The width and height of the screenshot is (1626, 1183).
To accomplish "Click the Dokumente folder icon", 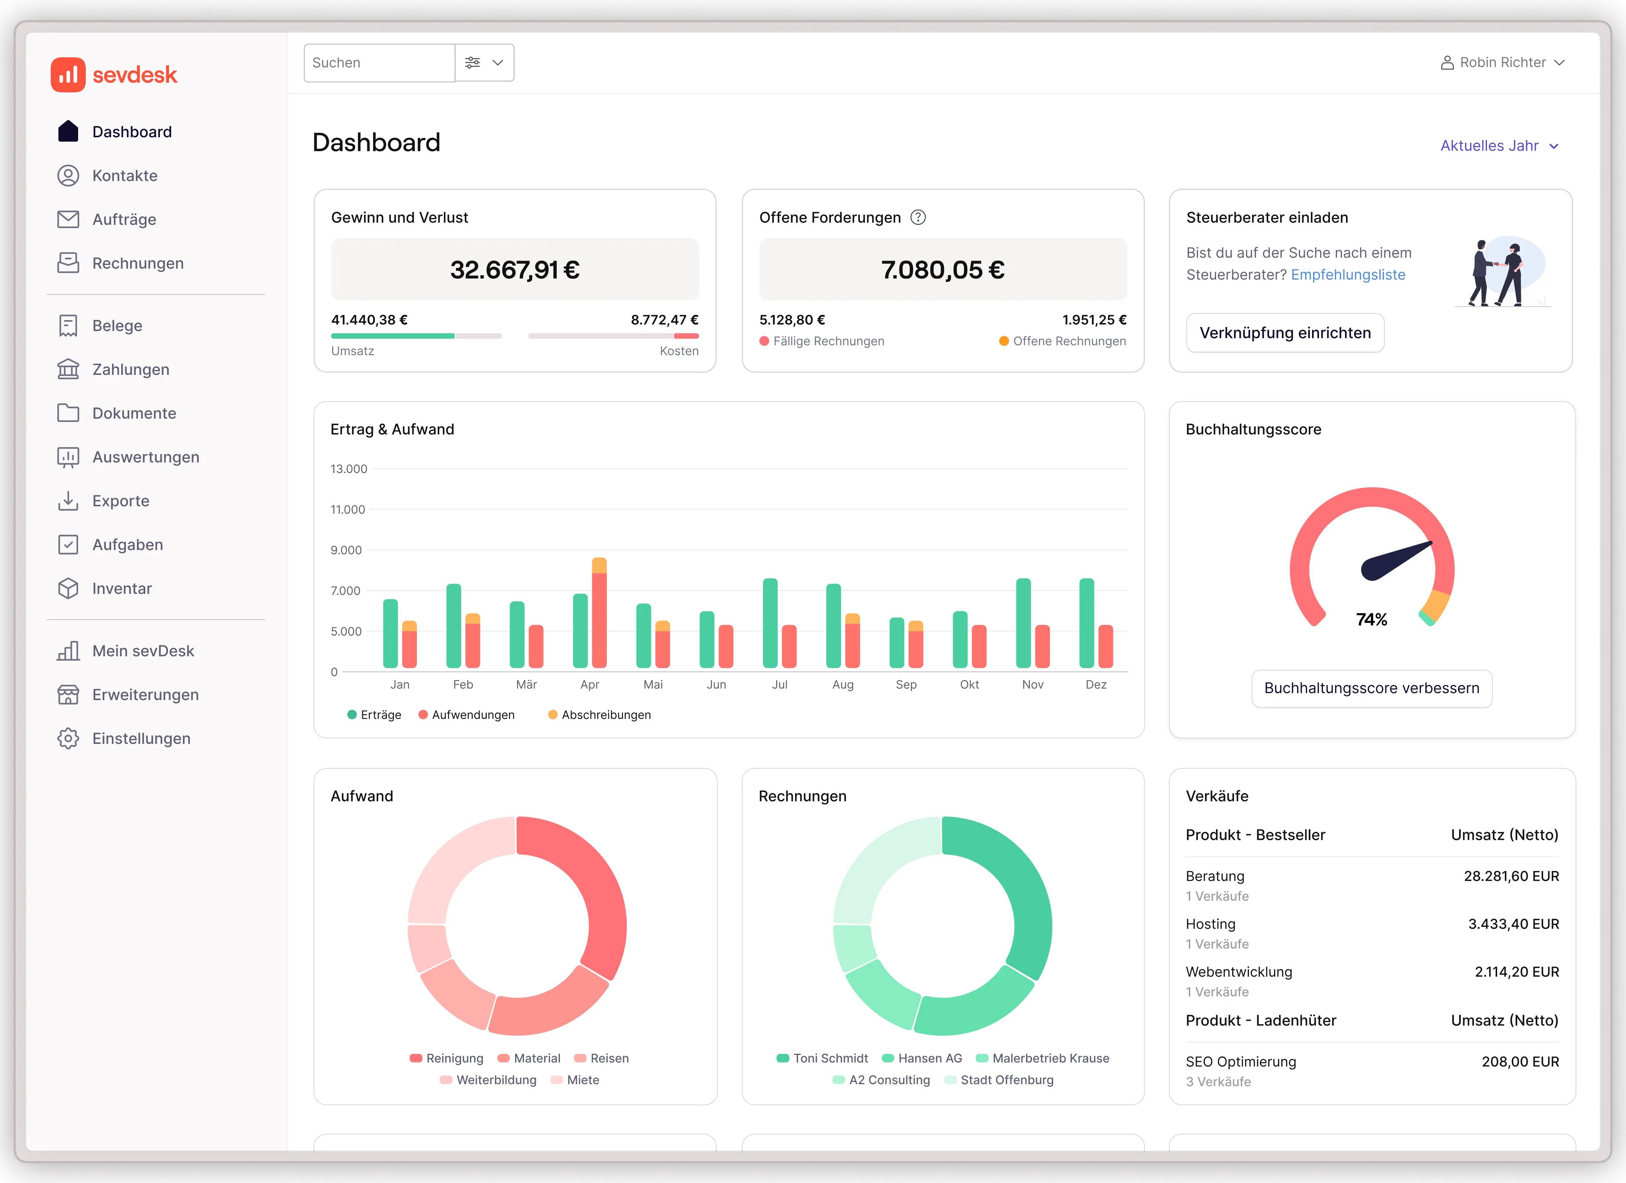I will (68, 413).
